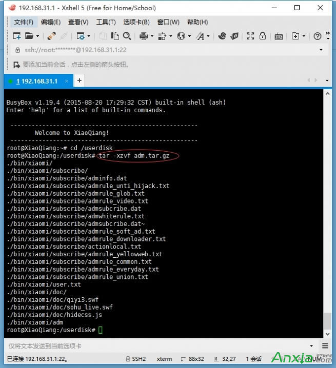This screenshot has height=368, width=336.
Task: Click the compose bar text input field
Action: (154, 346)
